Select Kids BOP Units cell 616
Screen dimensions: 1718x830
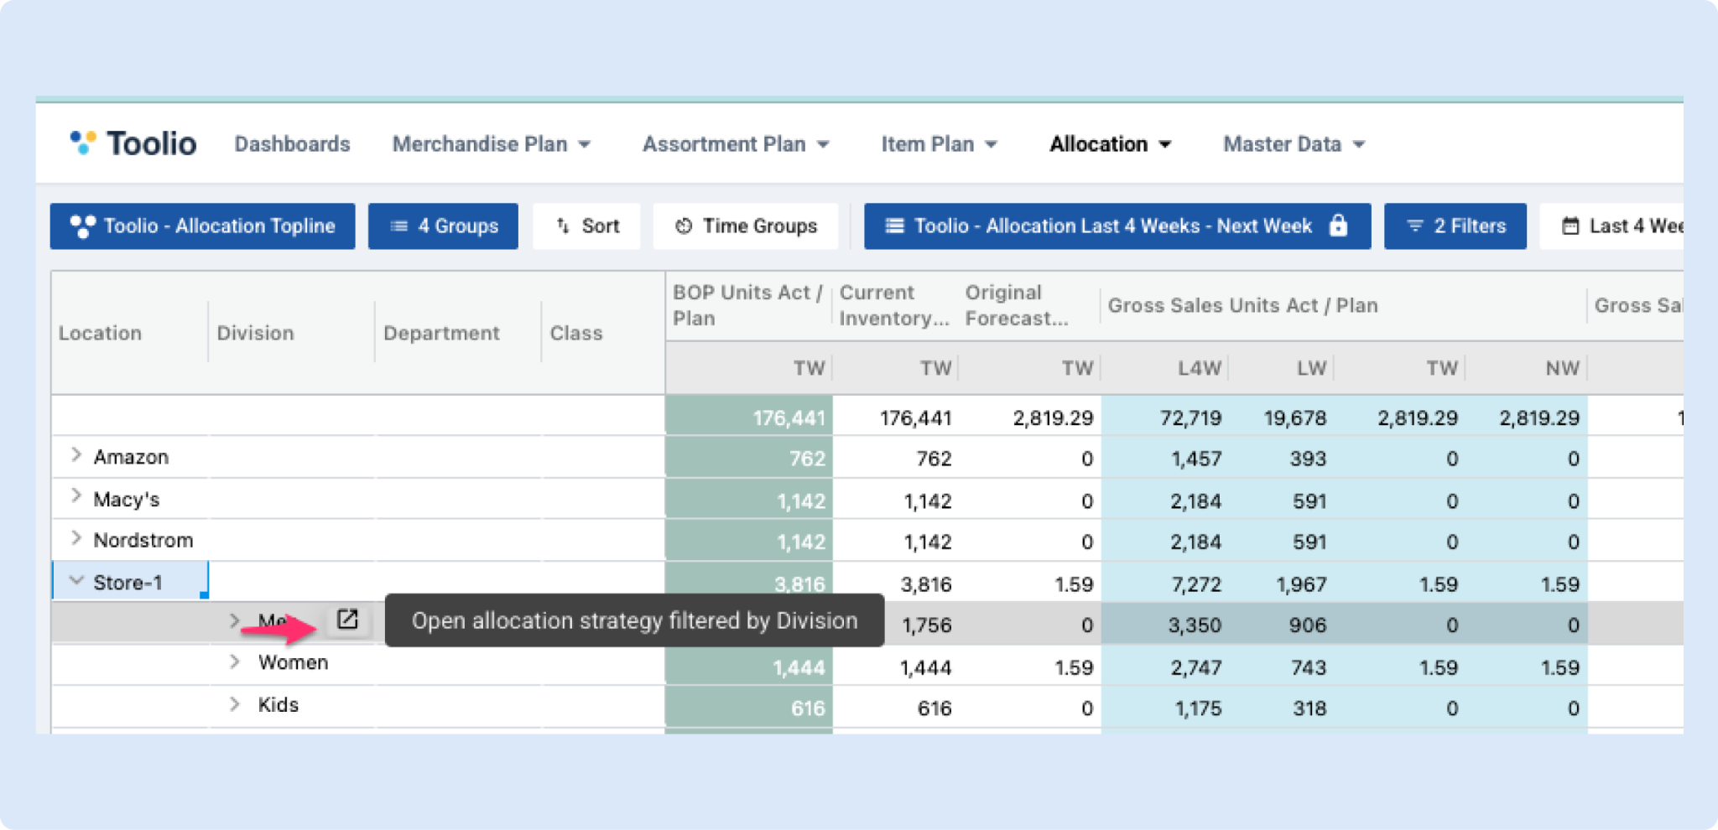(x=749, y=708)
